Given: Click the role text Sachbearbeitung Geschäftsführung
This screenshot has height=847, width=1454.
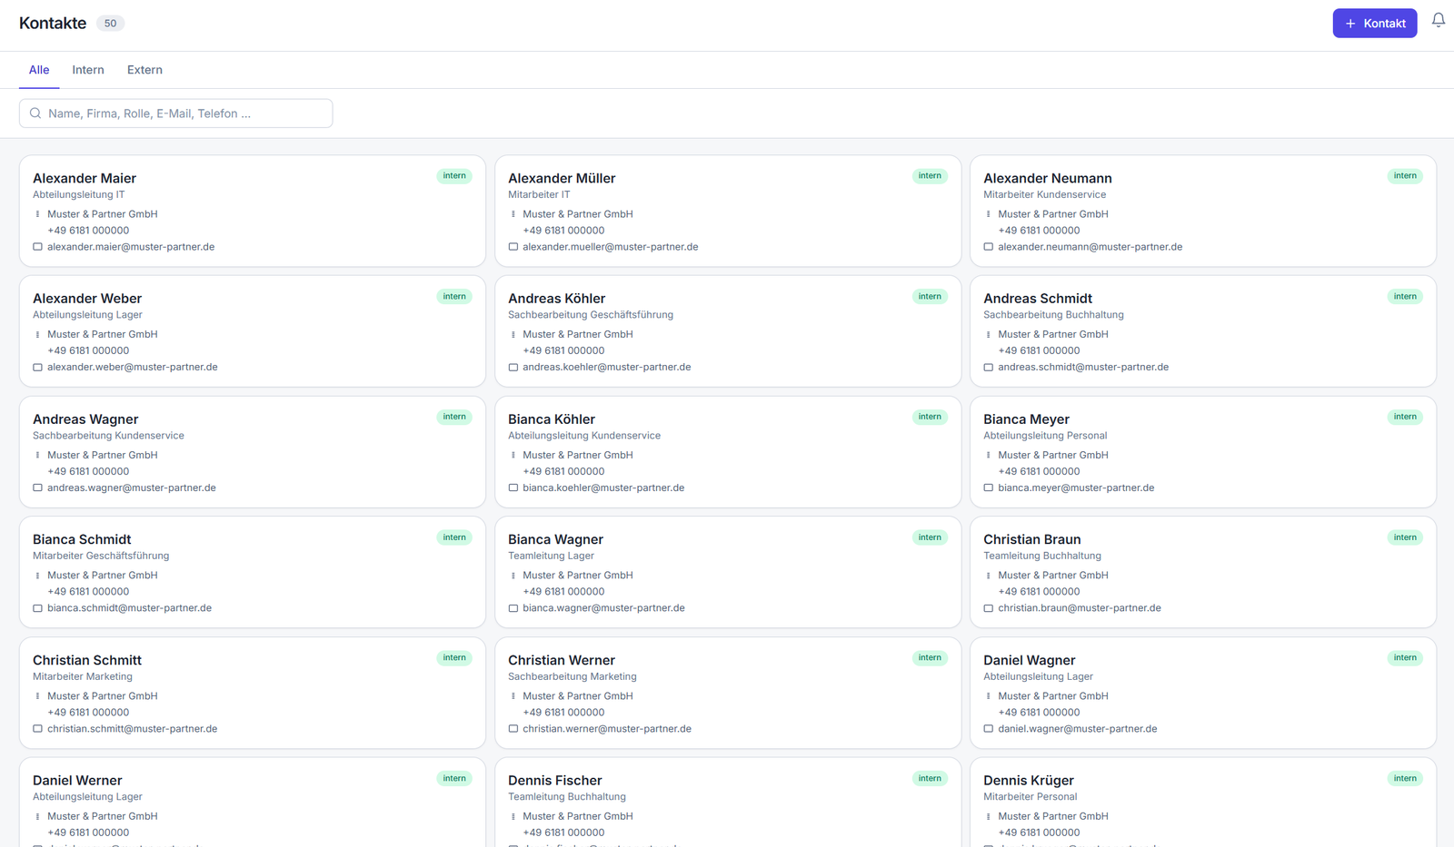Looking at the screenshot, I should point(591,315).
